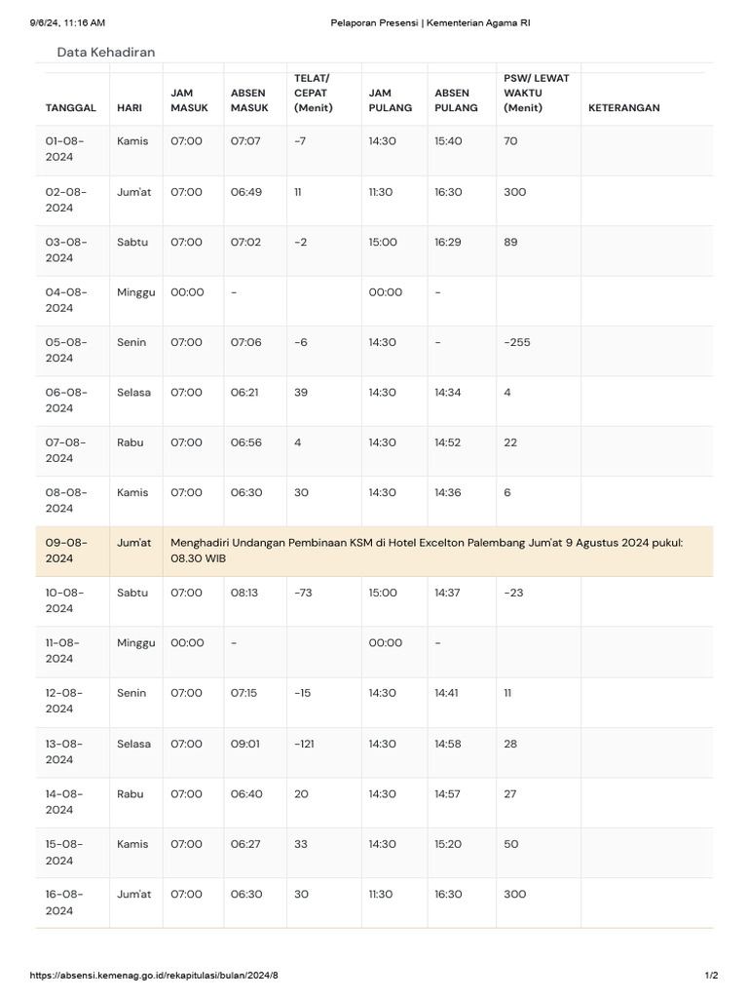
Task: Click the -255 late value
Action: [x=517, y=342]
